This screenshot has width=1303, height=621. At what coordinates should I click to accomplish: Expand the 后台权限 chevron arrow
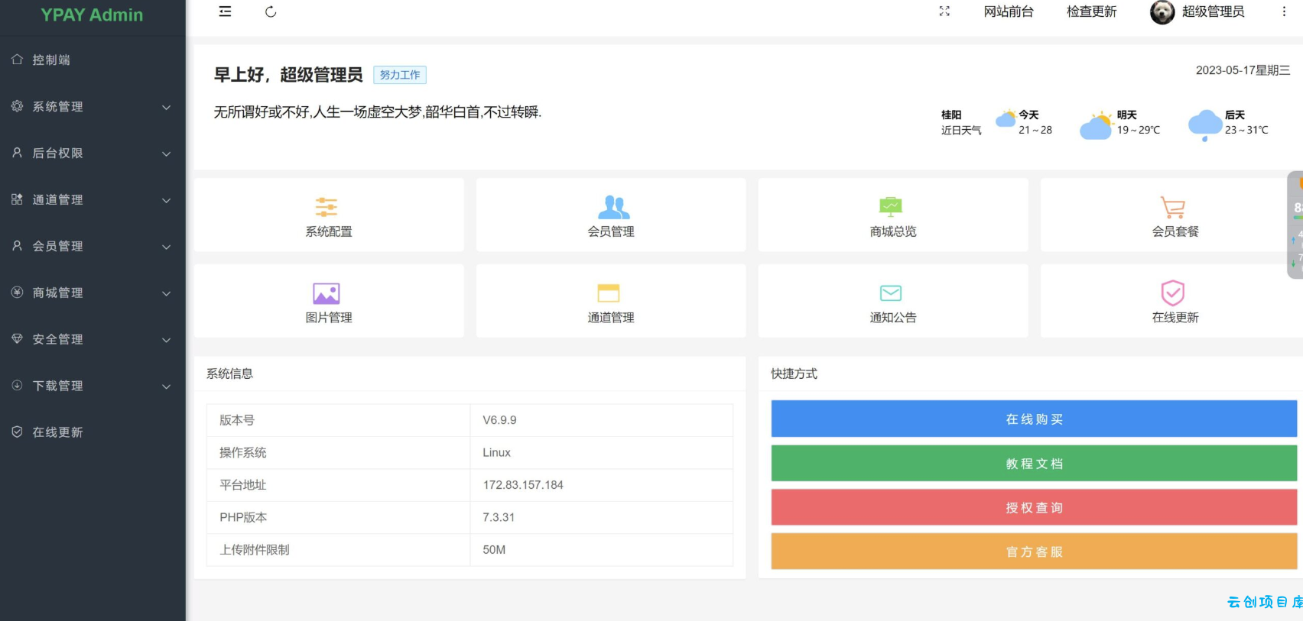[166, 154]
